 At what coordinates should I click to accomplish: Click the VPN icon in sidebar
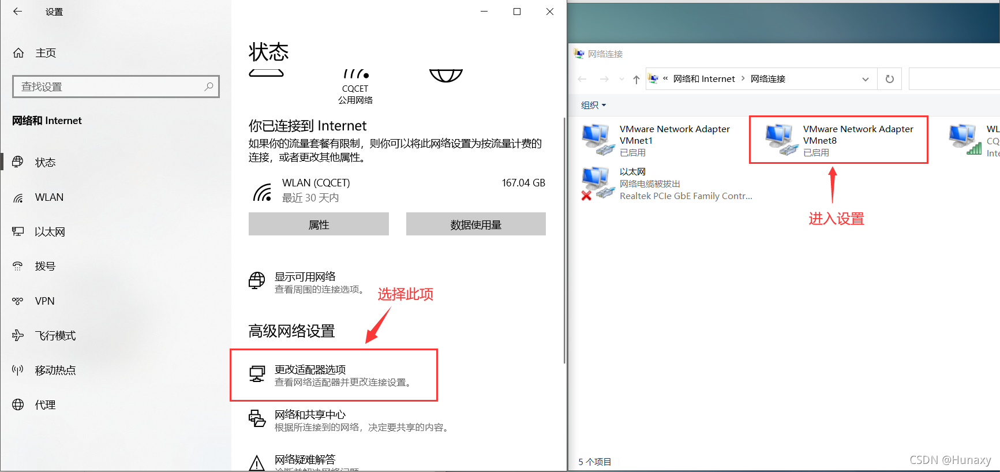(18, 301)
